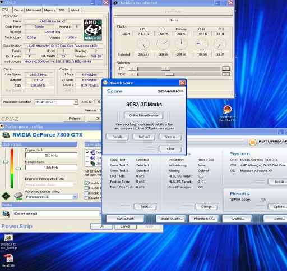Viewport: 287px width, 271px height.
Task: Switch to the Memory tab in CPU-Z
Action: pos(49,10)
